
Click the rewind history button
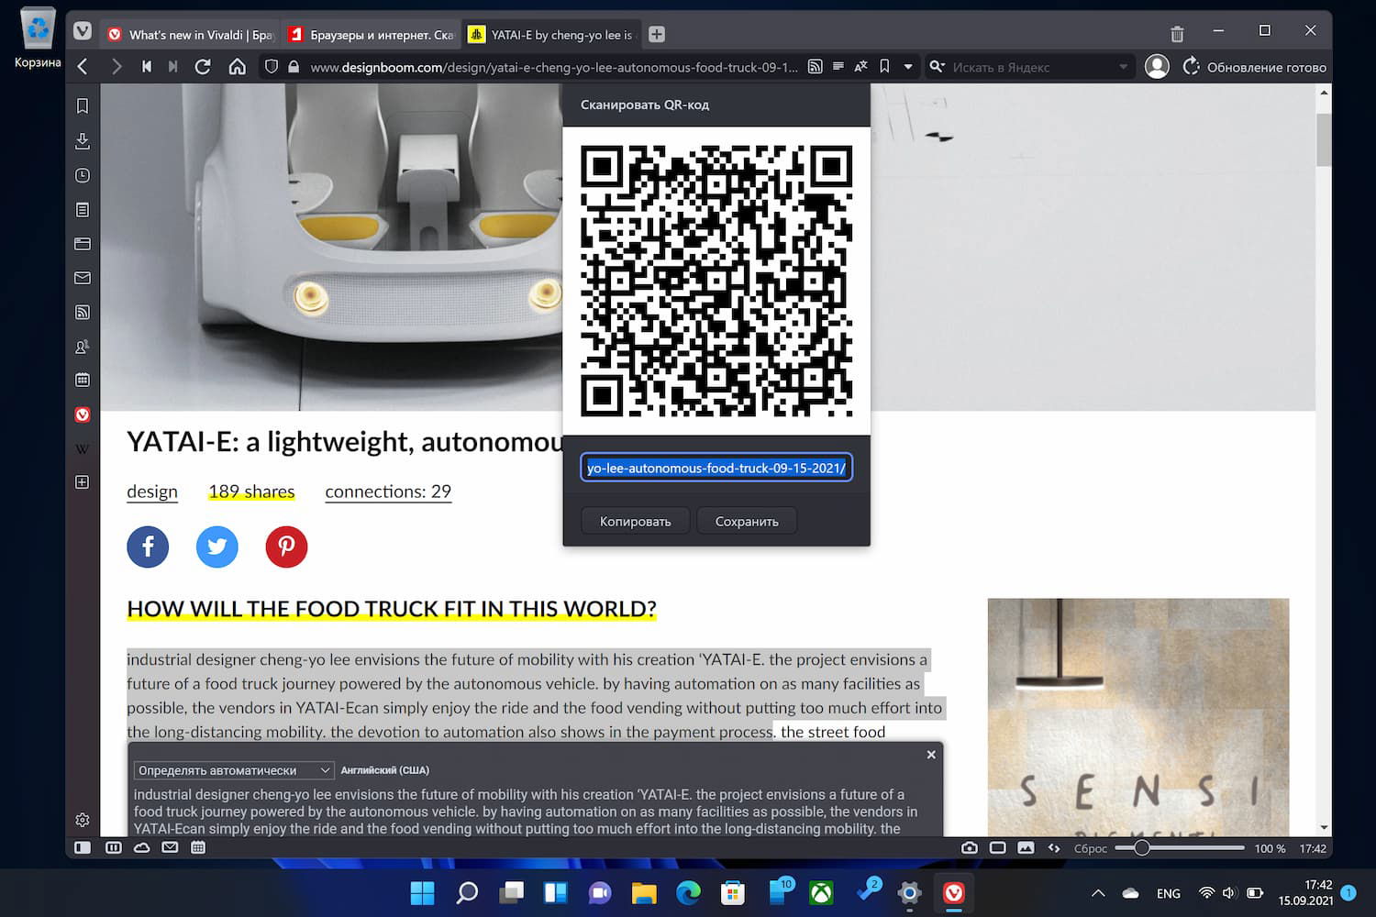[146, 67]
